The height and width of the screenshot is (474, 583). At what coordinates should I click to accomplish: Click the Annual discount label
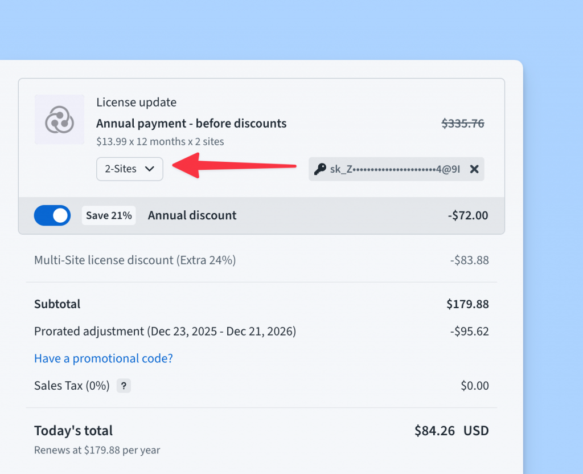[192, 215]
